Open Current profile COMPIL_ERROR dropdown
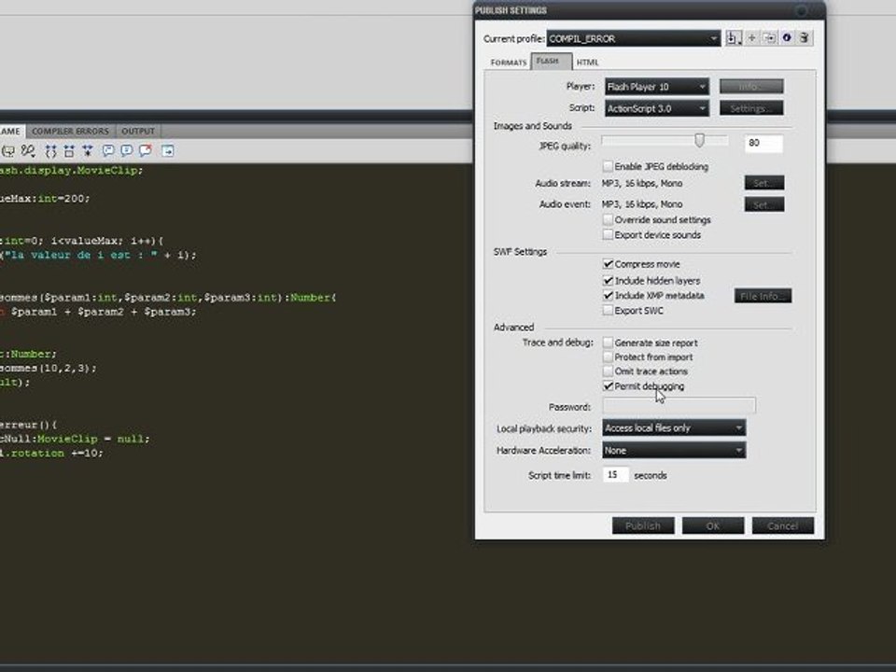This screenshot has height=672, width=896. point(633,38)
